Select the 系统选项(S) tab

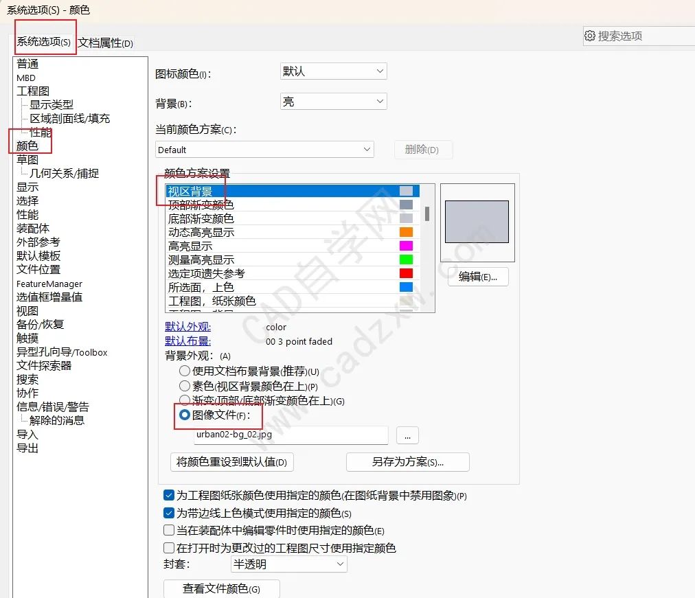coord(44,41)
